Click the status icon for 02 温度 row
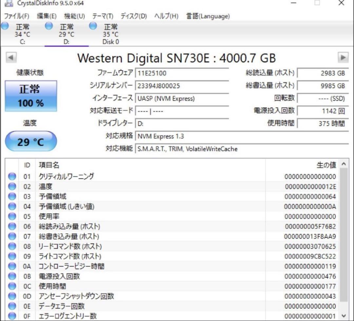Image resolution: width=354 pixels, height=321 pixels. [x=12, y=186]
